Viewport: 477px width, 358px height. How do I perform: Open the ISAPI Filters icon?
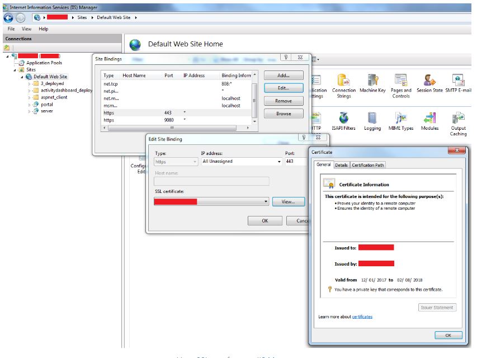click(x=343, y=120)
